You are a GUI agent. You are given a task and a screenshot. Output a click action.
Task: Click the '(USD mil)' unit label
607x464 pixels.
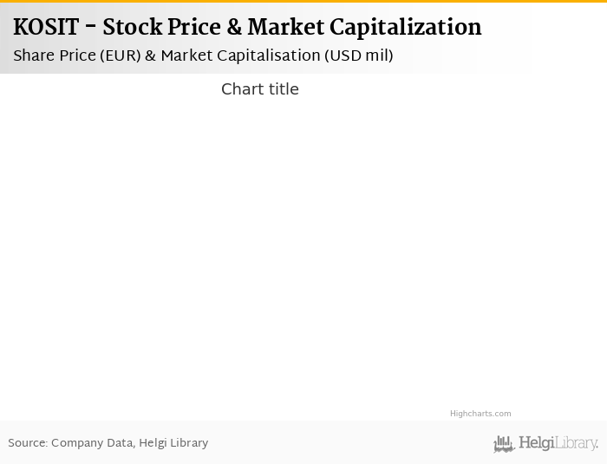tap(359, 56)
